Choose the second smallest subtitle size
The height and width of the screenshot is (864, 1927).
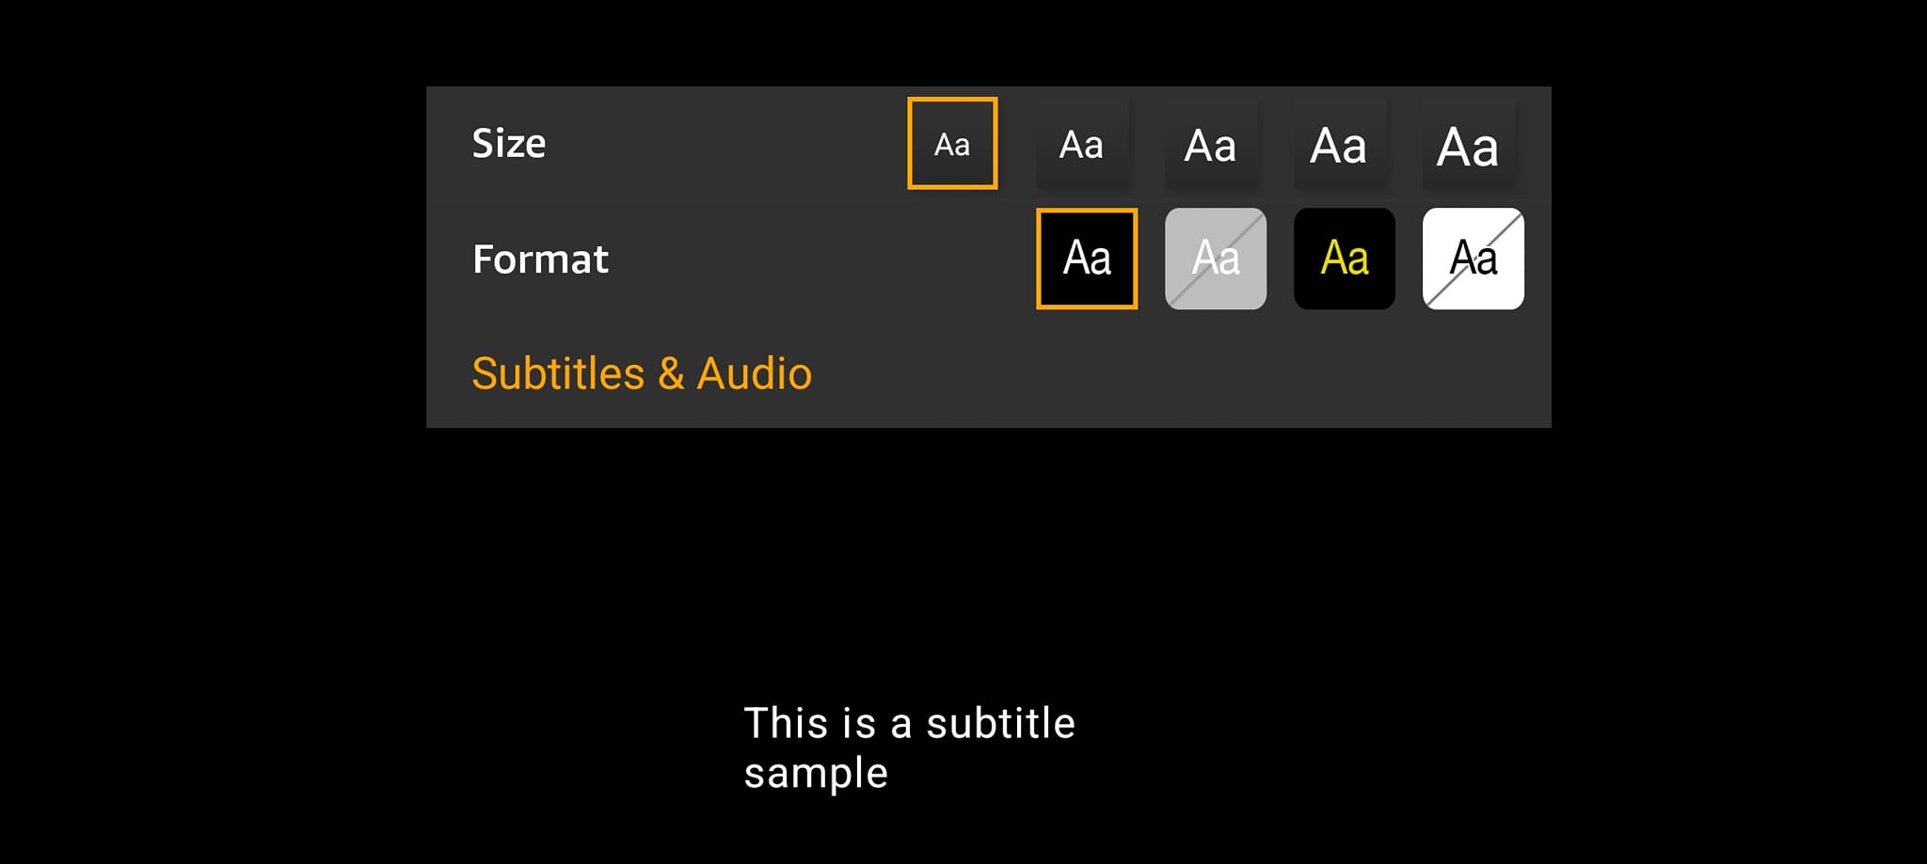click(1081, 145)
